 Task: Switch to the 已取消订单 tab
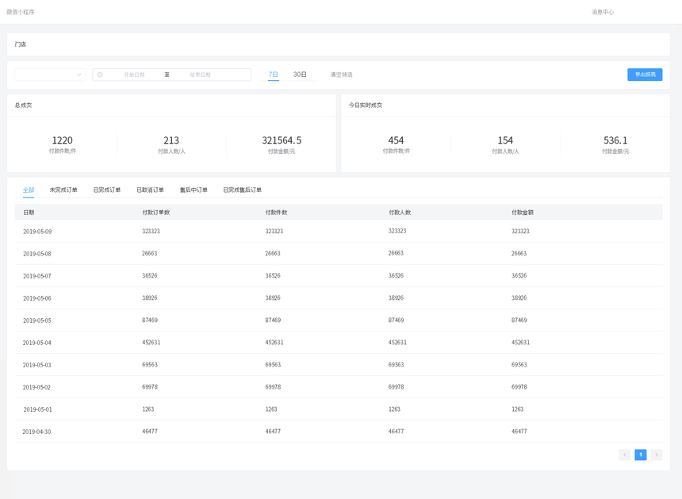(x=150, y=190)
